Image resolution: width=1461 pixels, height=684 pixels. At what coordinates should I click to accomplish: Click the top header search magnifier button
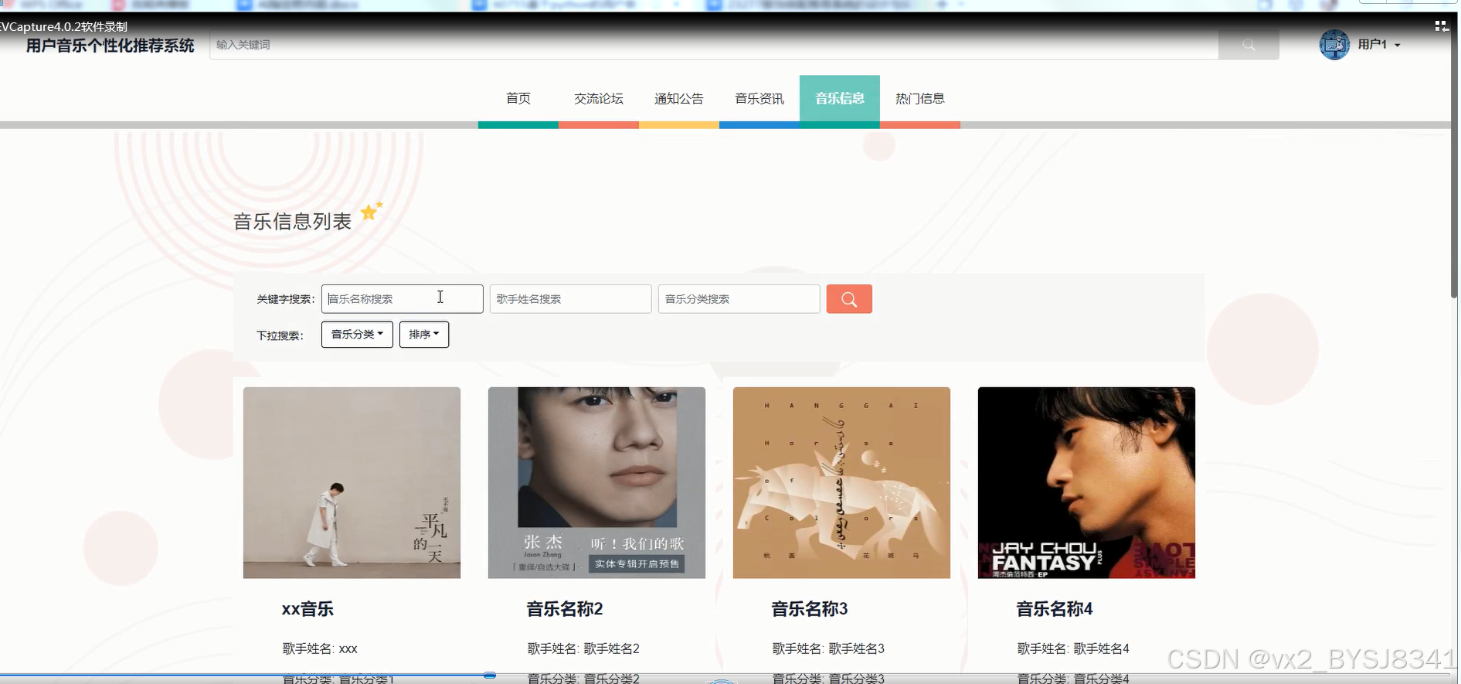tap(1249, 45)
